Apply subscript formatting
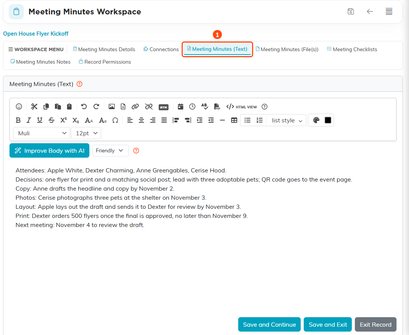Screen dimensions: 409x335 [76, 120]
